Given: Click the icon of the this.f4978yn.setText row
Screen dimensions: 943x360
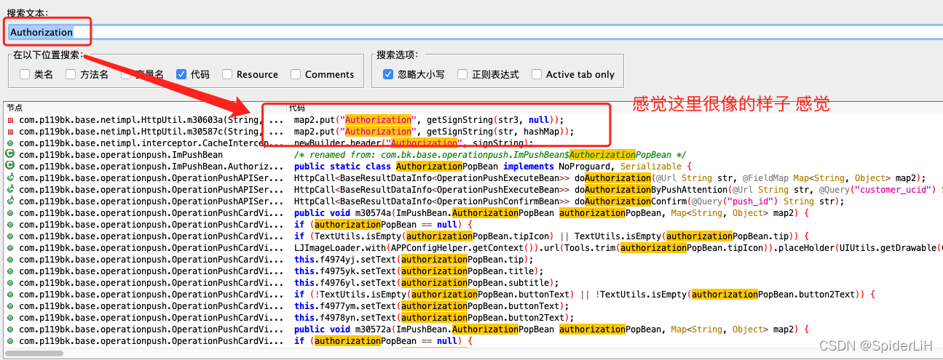Looking at the screenshot, I should point(10,317).
